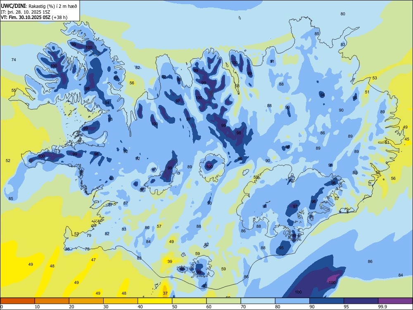Select the 70–80 pale blue legend swatch
This screenshot has width=413, height=310.
[x=258, y=301]
